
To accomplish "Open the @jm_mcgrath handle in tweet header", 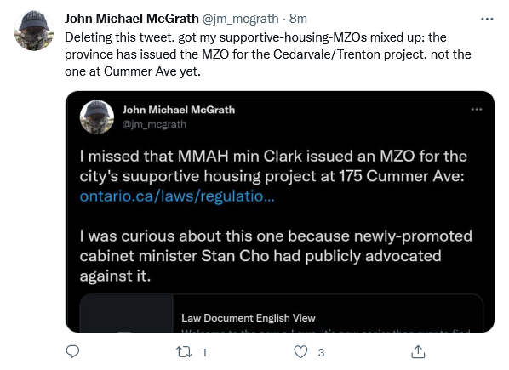I will (240, 19).
